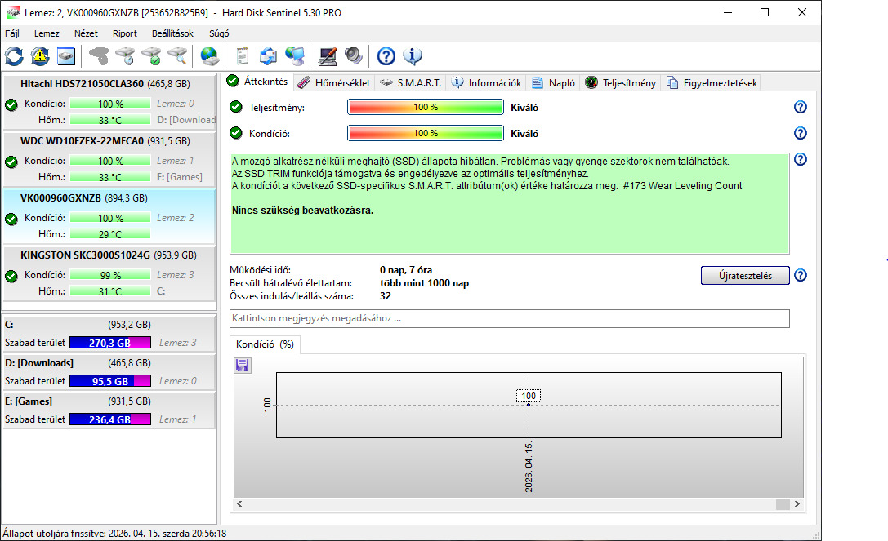Switch to the Hőmérséklet tab
This screenshot has width=888, height=541.
(x=334, y=83)
